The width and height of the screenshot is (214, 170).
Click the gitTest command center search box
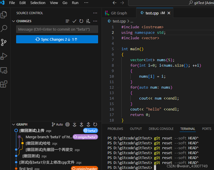pyautogui.click(x=171, y=3)
